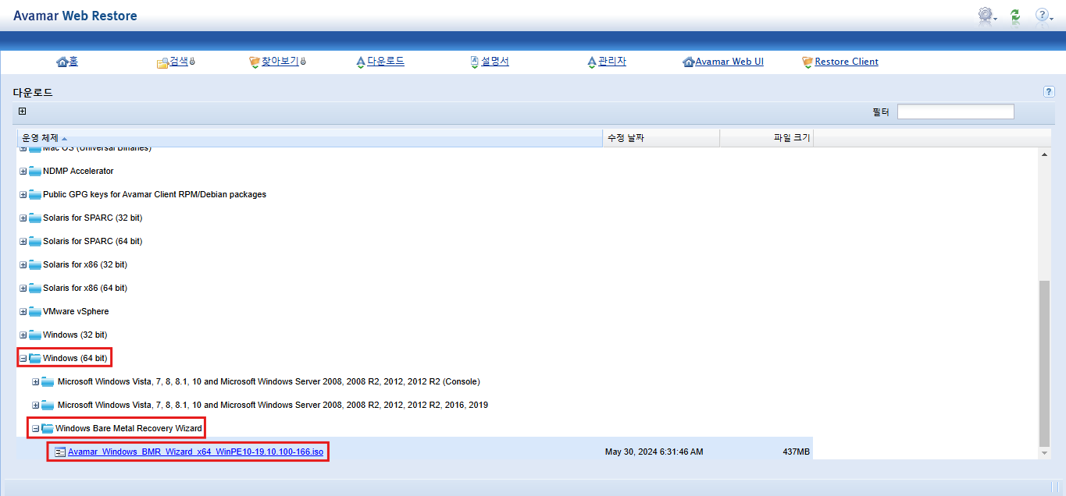Click the NDMP Accelerator folder icon
The height and width of the screenshot is (496, 1066).
click(35, 172)
